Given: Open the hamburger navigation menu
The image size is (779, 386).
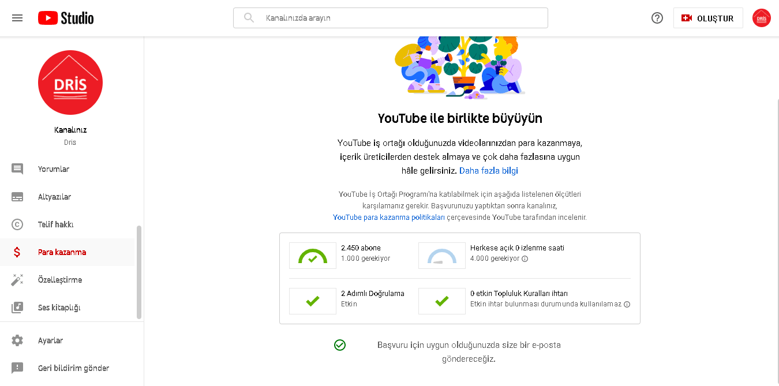Looking at the screenshot, I should 17,18.
